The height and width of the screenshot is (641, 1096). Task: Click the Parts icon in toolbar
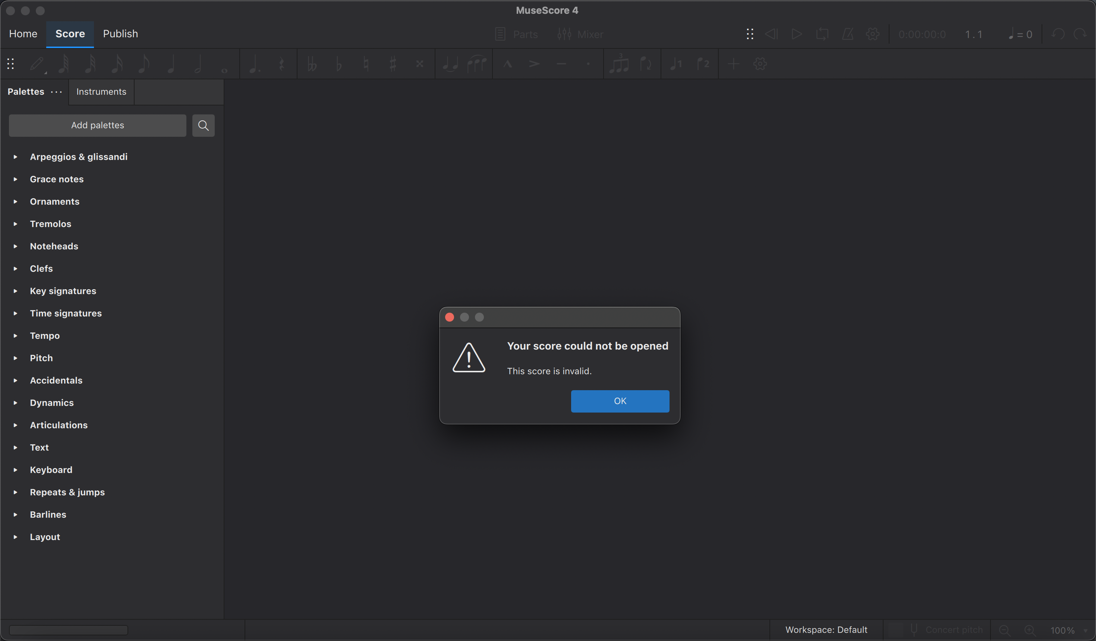(499, 34)
